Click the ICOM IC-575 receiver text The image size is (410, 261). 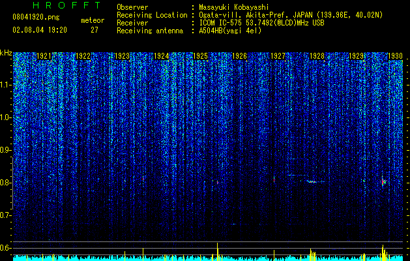[261, 23]
